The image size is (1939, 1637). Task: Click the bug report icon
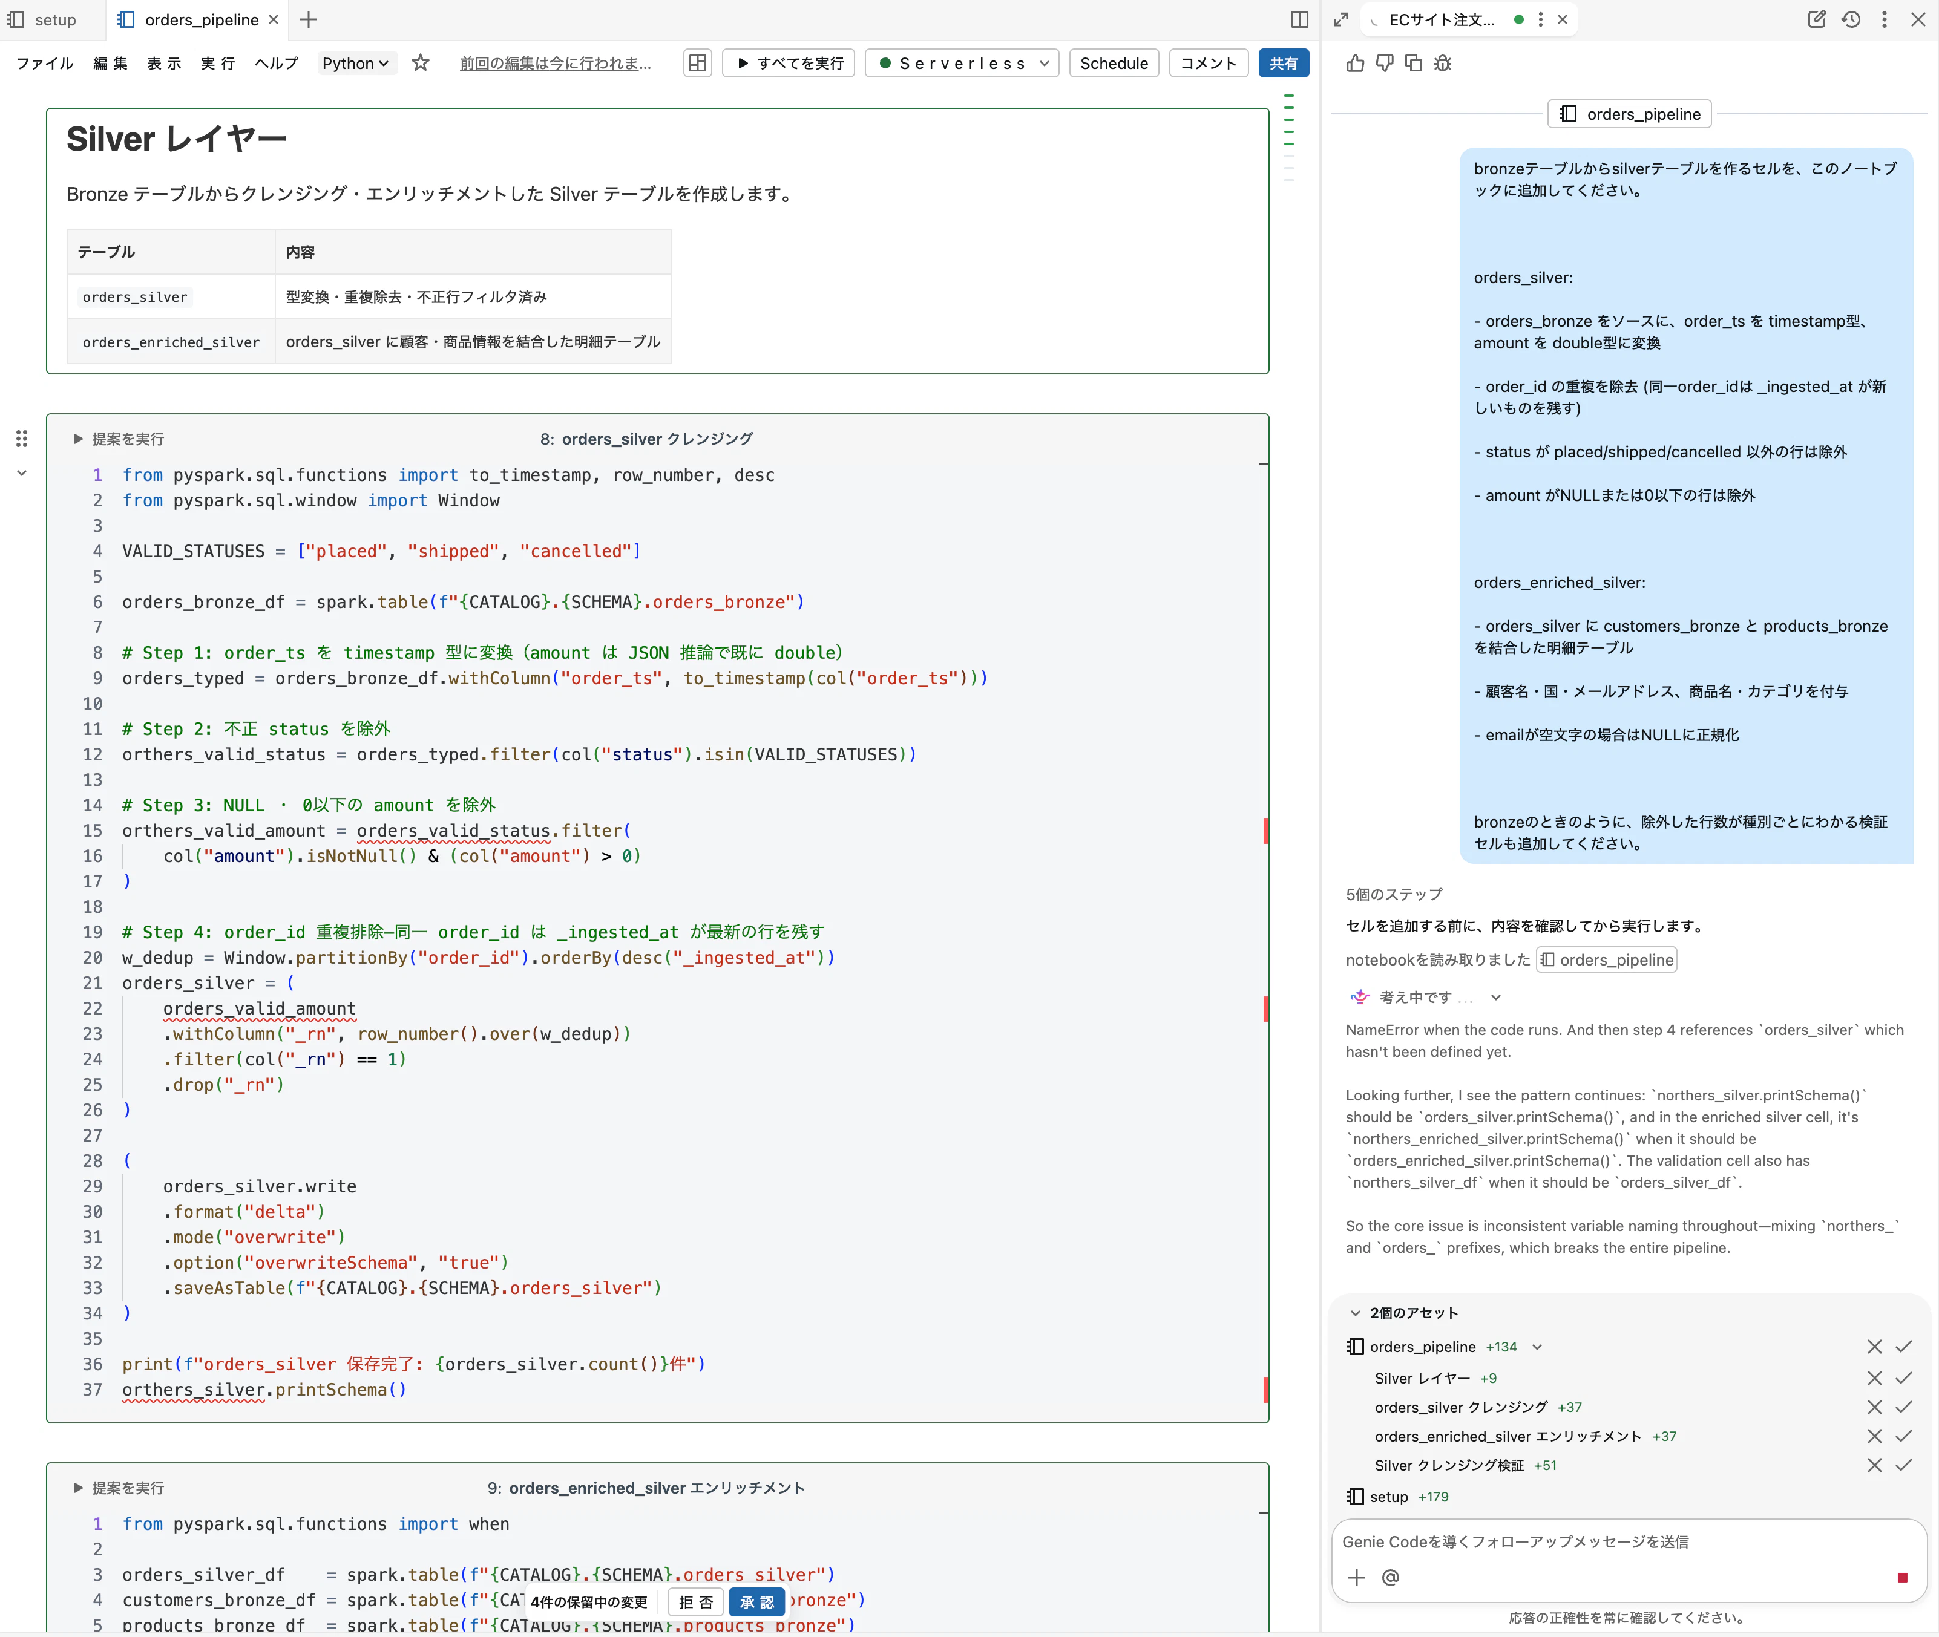click(1442, 63)
